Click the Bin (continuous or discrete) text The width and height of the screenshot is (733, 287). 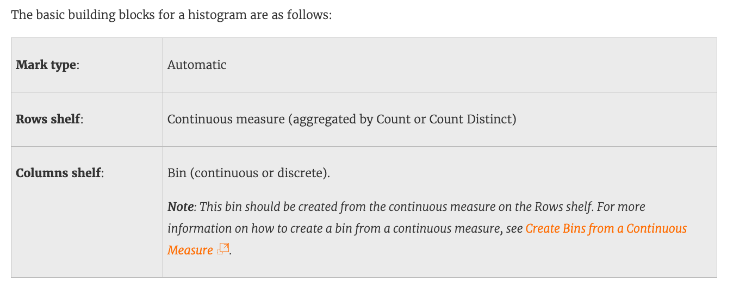point(249,173)
